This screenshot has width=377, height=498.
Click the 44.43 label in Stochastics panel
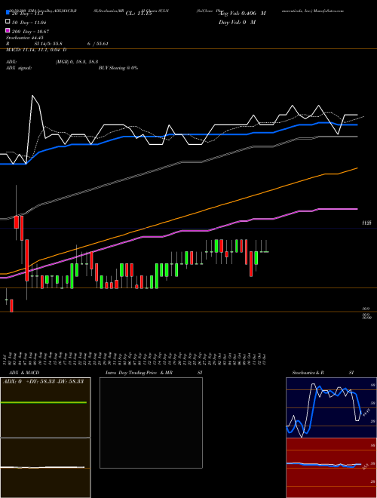click(366, 413)
